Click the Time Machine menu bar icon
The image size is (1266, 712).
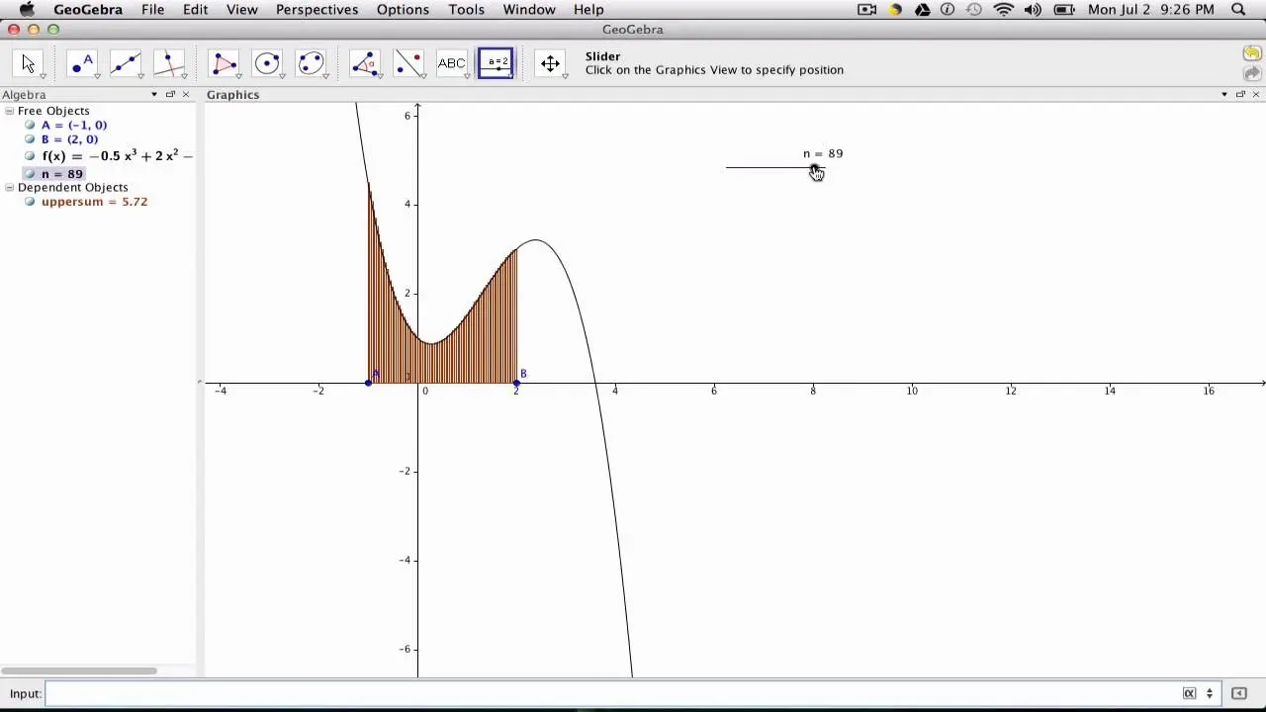974,10
